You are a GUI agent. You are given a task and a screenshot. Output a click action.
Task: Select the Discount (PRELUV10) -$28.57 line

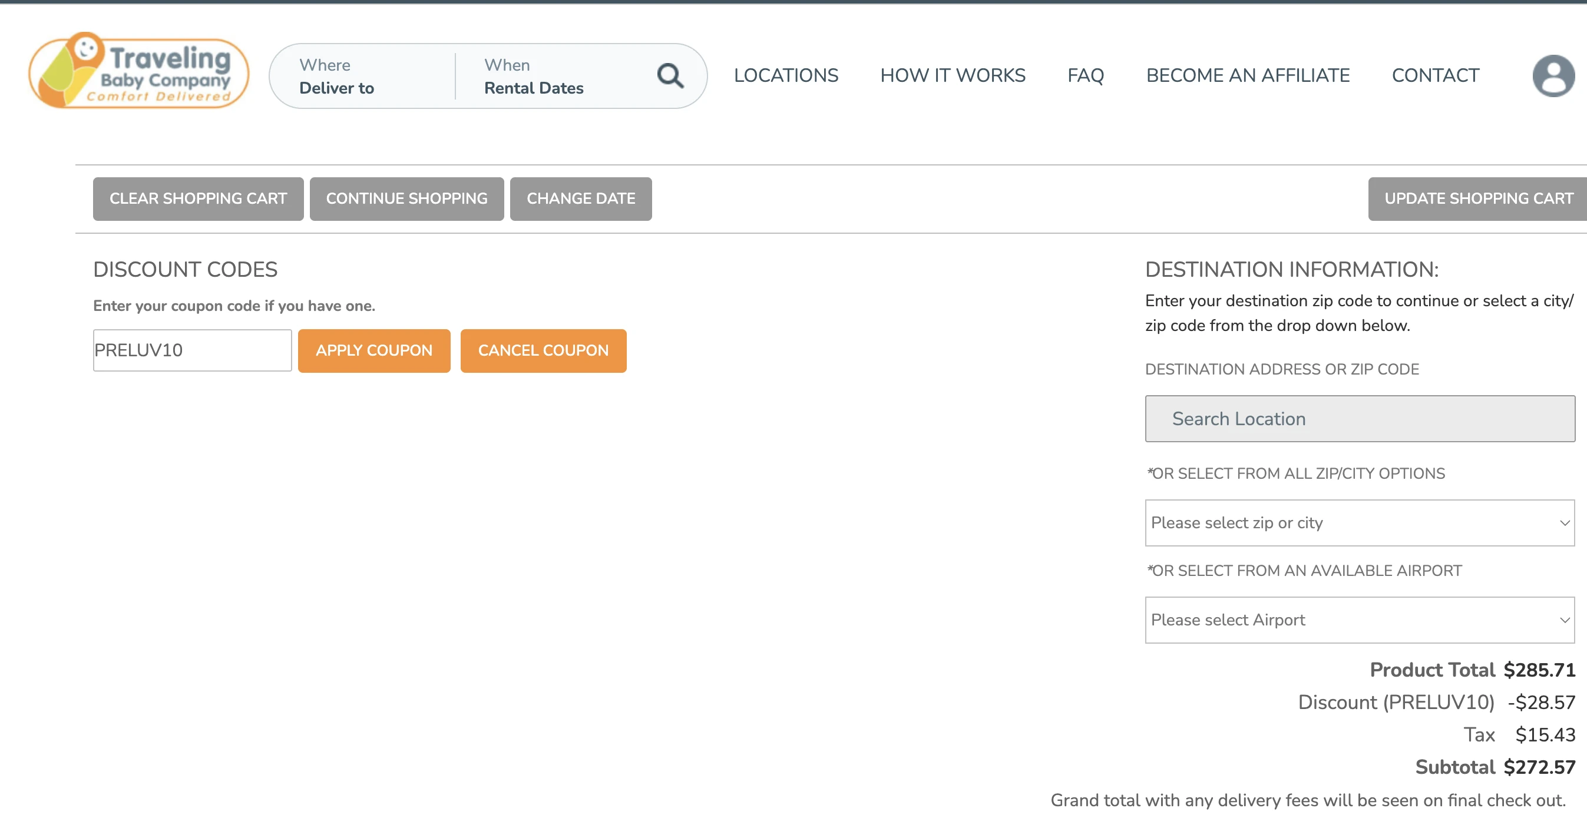1436,703
